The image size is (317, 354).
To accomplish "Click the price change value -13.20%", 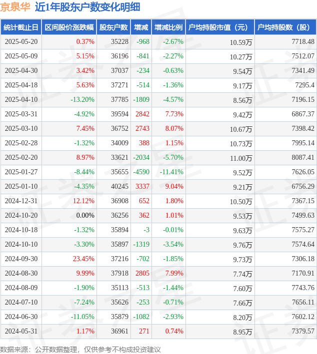I will coord(82,99).
